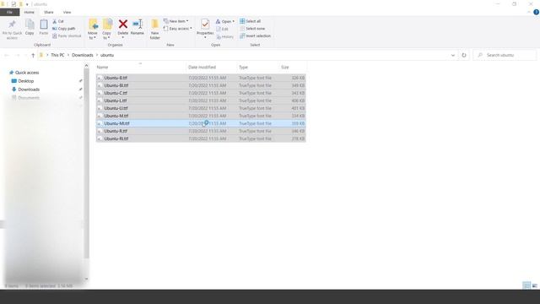Expand the address bar history dropdown
The image size is (540, 304).
click(x=453, y=55)
